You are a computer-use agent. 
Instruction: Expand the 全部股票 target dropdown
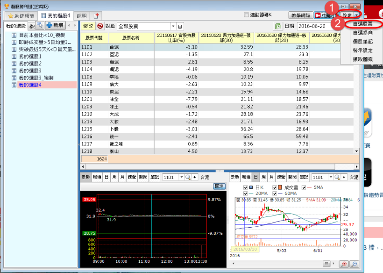173,26
